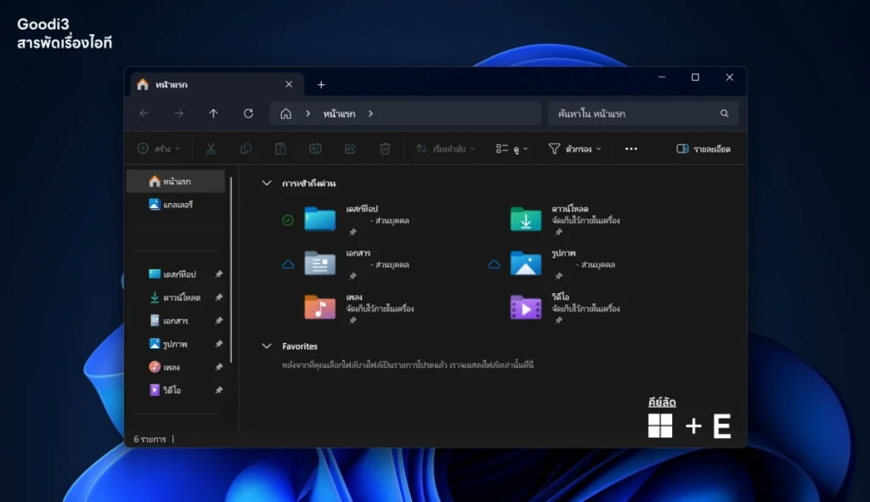Open ดาวน์โหลด in sidebar
The width and height of the screenshot is (870, 502).
pos(174,297)
